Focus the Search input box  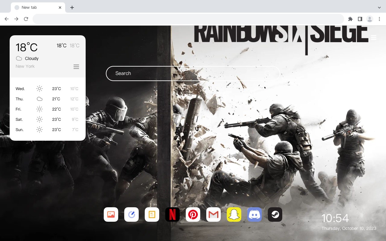click(x=193, y=74)
